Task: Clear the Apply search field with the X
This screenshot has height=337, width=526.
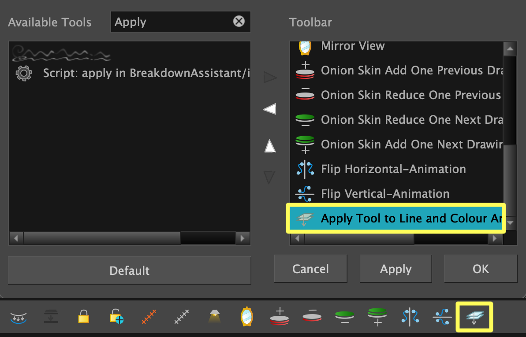Action: [x=239, y=22]
